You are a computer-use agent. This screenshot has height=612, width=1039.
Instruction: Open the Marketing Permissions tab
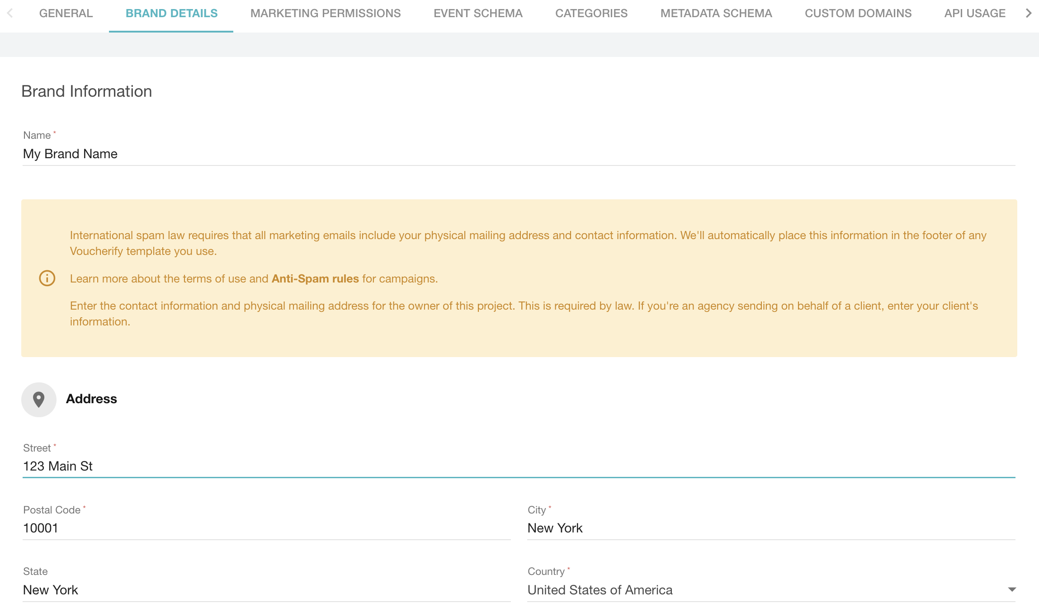tap(326, 14)
